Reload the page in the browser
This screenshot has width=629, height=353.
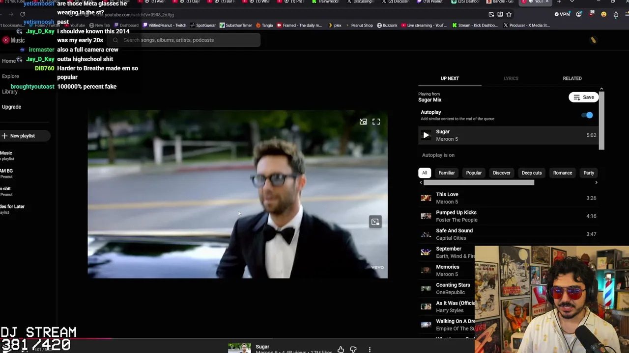[x=23, y=15]
